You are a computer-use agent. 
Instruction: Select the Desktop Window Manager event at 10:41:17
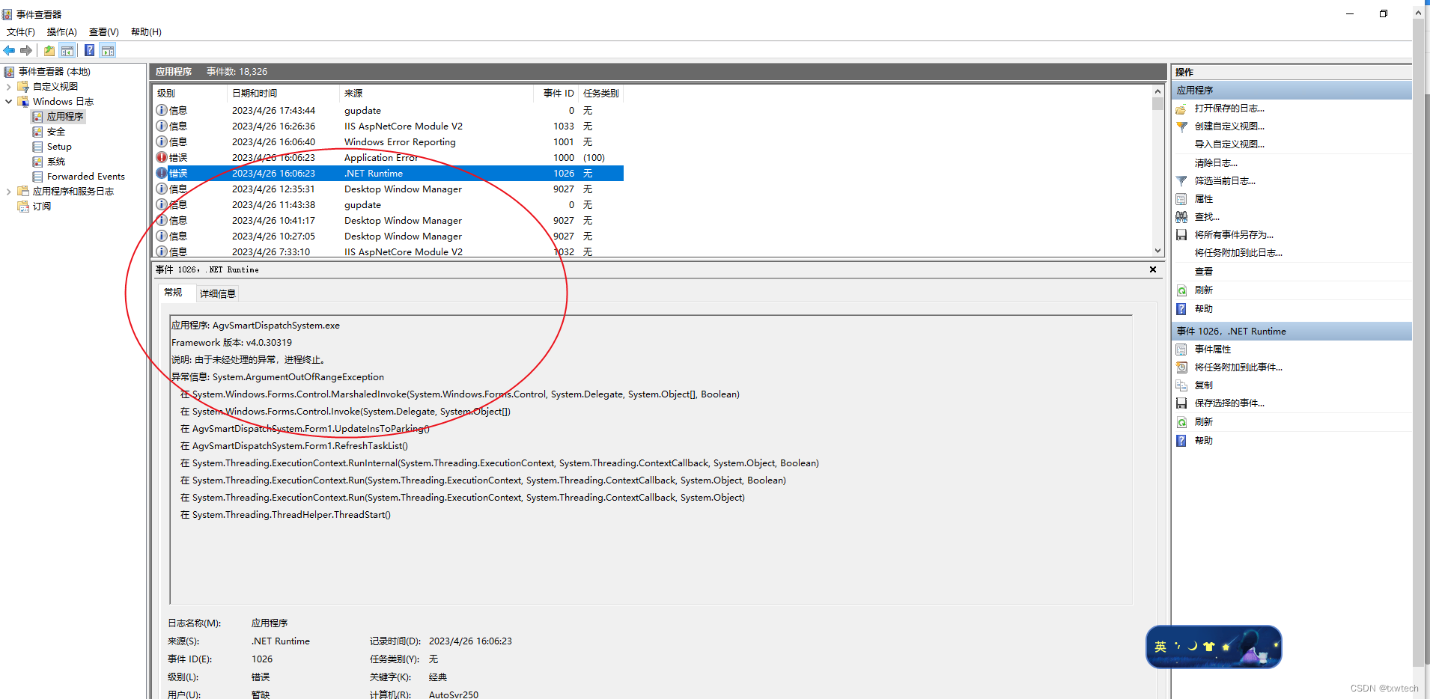388,221
